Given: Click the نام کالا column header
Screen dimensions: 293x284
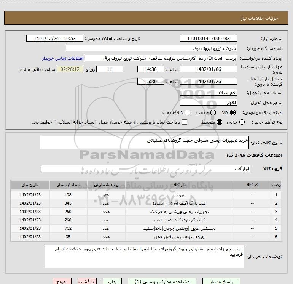Looking at the screenshot, I should [x=179, y=185].
